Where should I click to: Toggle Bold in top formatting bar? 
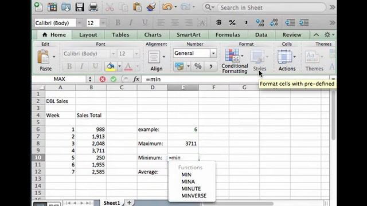118,23
